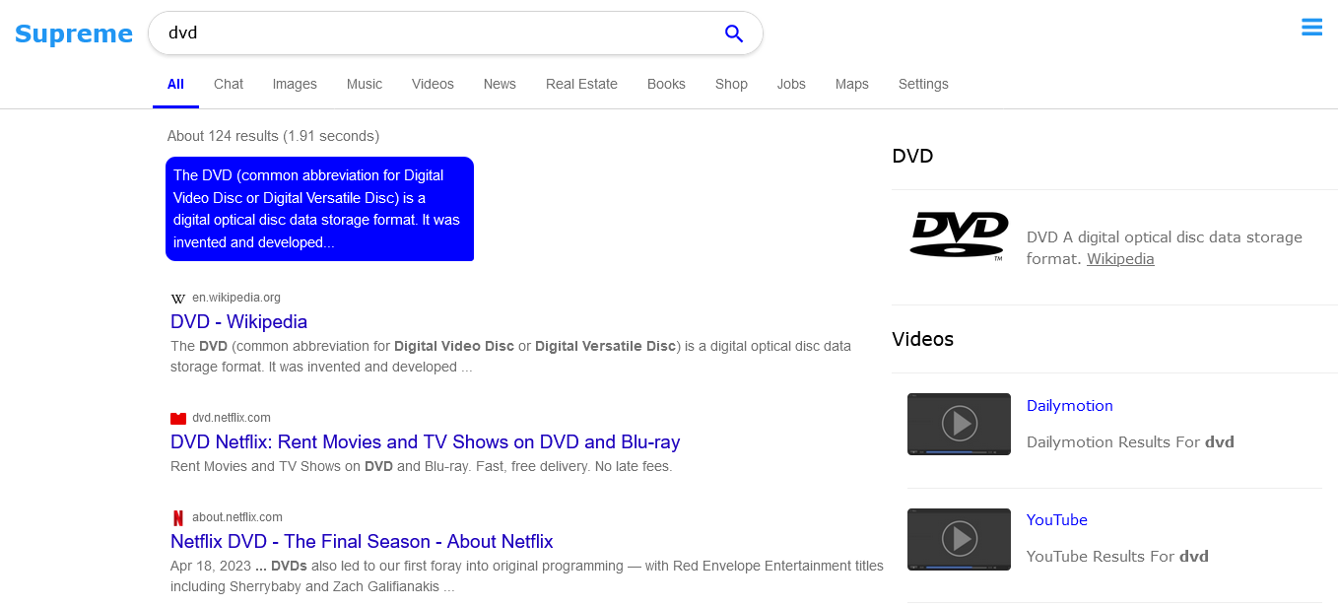
Task: Open the Music tab
Action: (365, 84)
